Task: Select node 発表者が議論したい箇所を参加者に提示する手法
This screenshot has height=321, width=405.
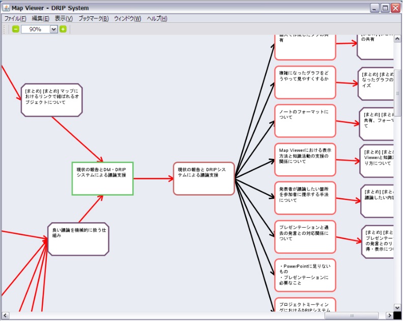Action: tap(305, 198)
